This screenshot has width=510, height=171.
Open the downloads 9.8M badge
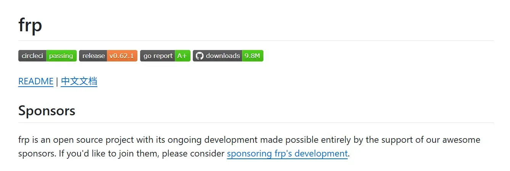[228, 56]
